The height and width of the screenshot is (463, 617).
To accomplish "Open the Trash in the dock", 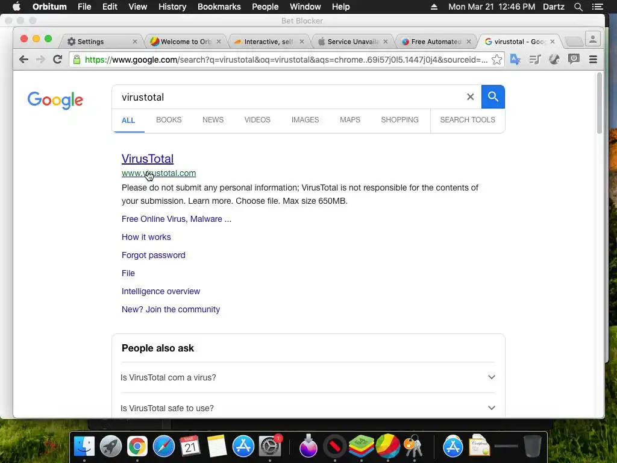I will [x=533, y=447].
